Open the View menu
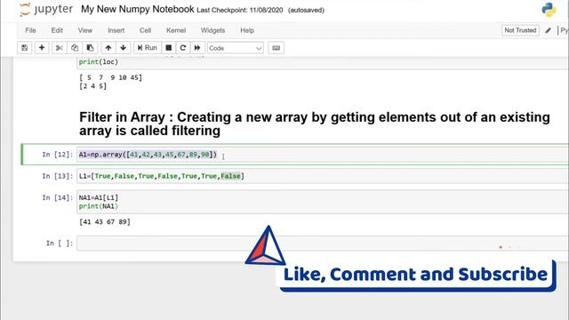The width and height of the screenshot is (569, 320). 85,30
